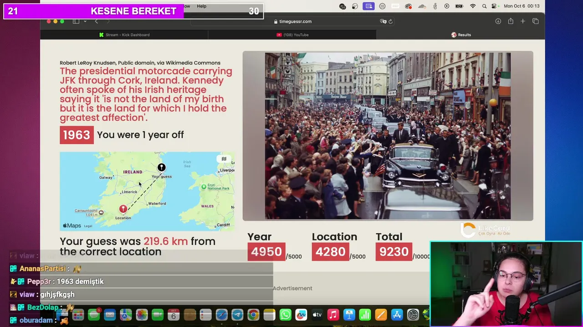583x327 pixels.
Task: Click the 219.6 km distance text
Action: click(x=166, y=241)
